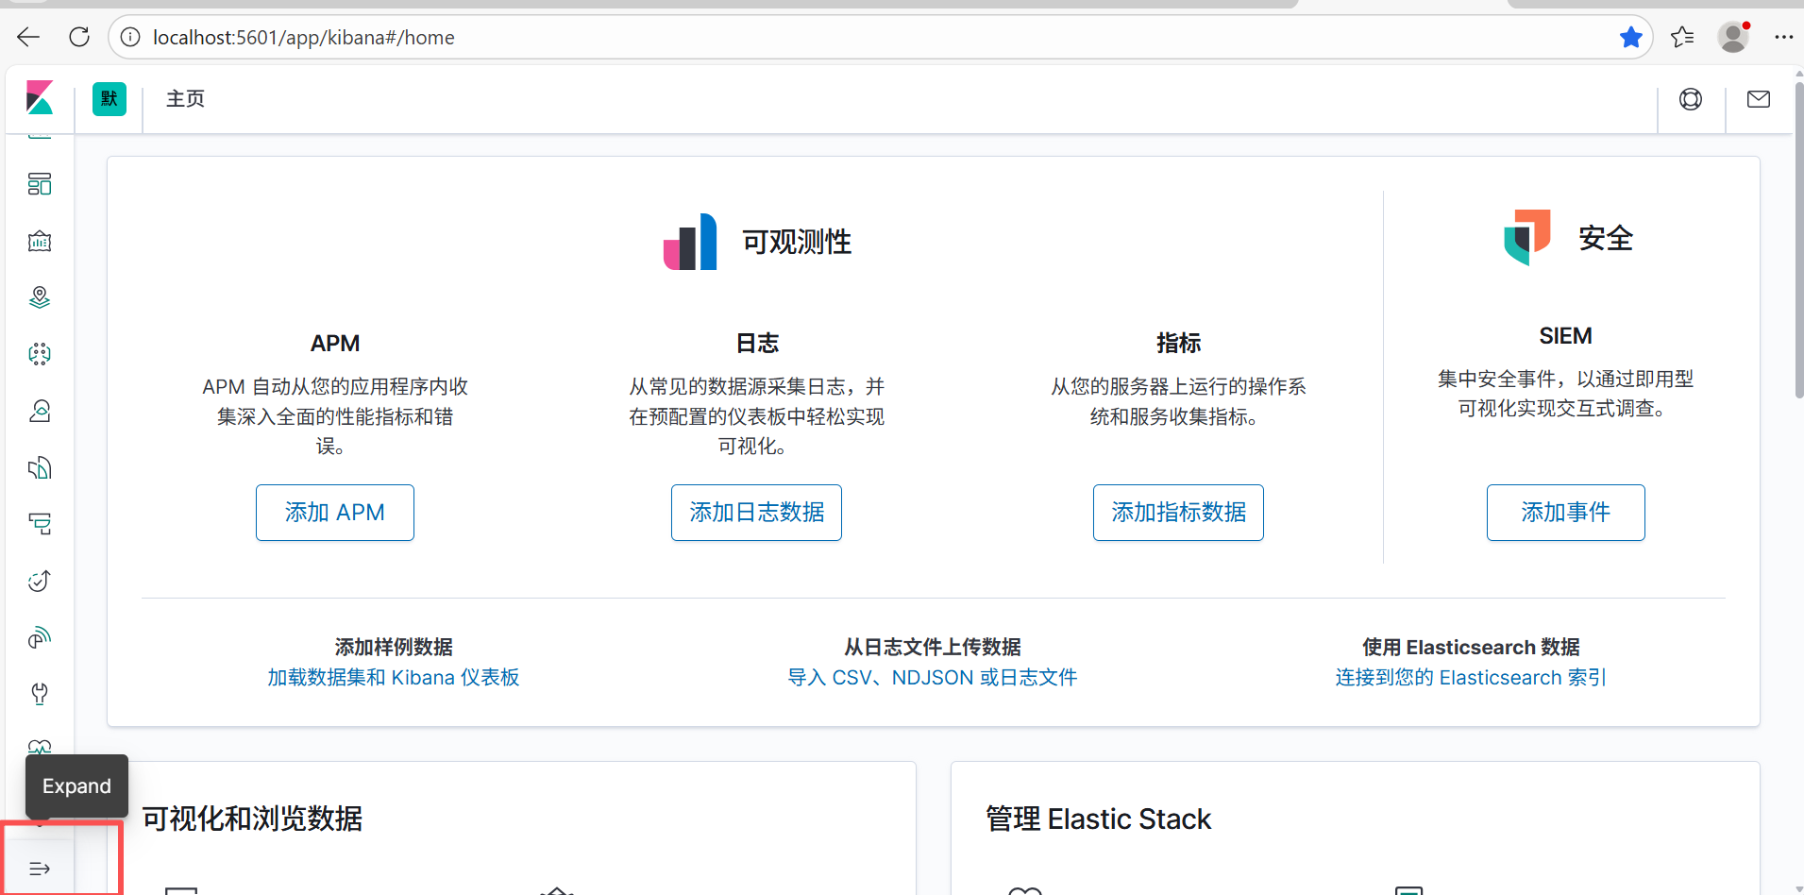Viewport: 1804px width, 895px height.
Task: Open Dashboard from the side navigation
Action: tap(40, 184)
